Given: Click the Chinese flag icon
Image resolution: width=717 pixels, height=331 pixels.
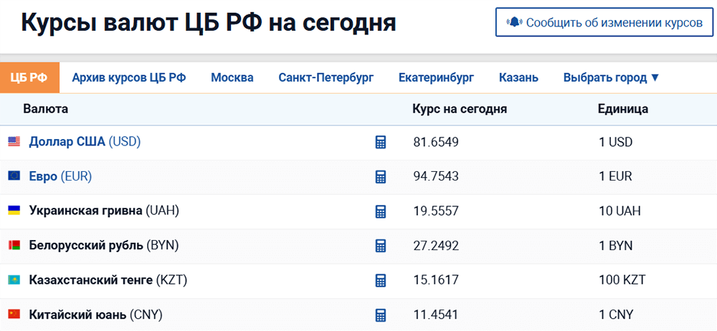Looking at the screenshot, I should click(x=14, y=314).
